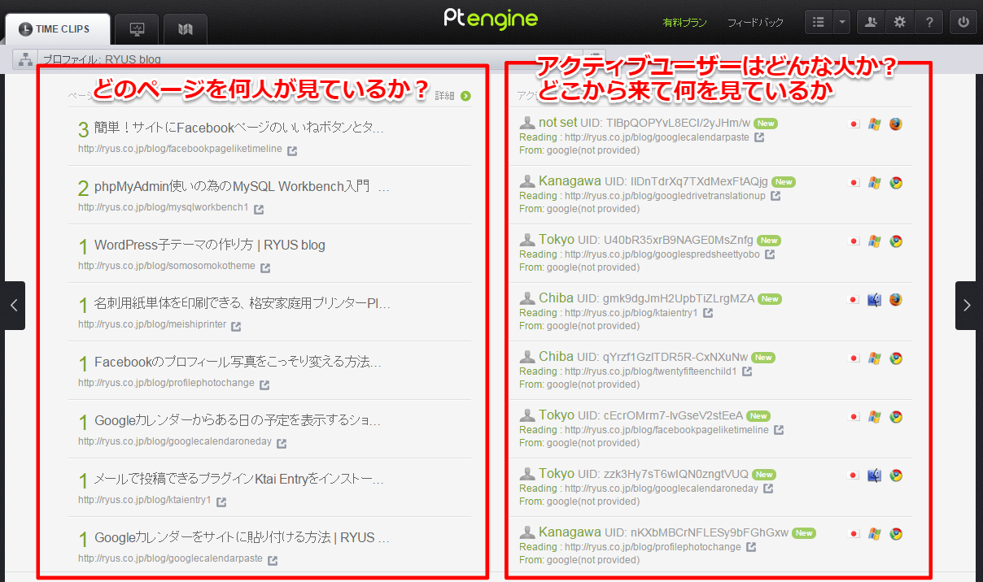Open external link for googlespredsheettyobo reading URL
The width and height of the screenshot is (983, 582).
pyautogui.click(x=770, y=254)
